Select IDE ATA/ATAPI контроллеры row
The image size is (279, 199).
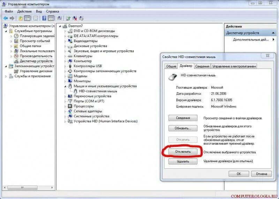(x=96, y=36)
